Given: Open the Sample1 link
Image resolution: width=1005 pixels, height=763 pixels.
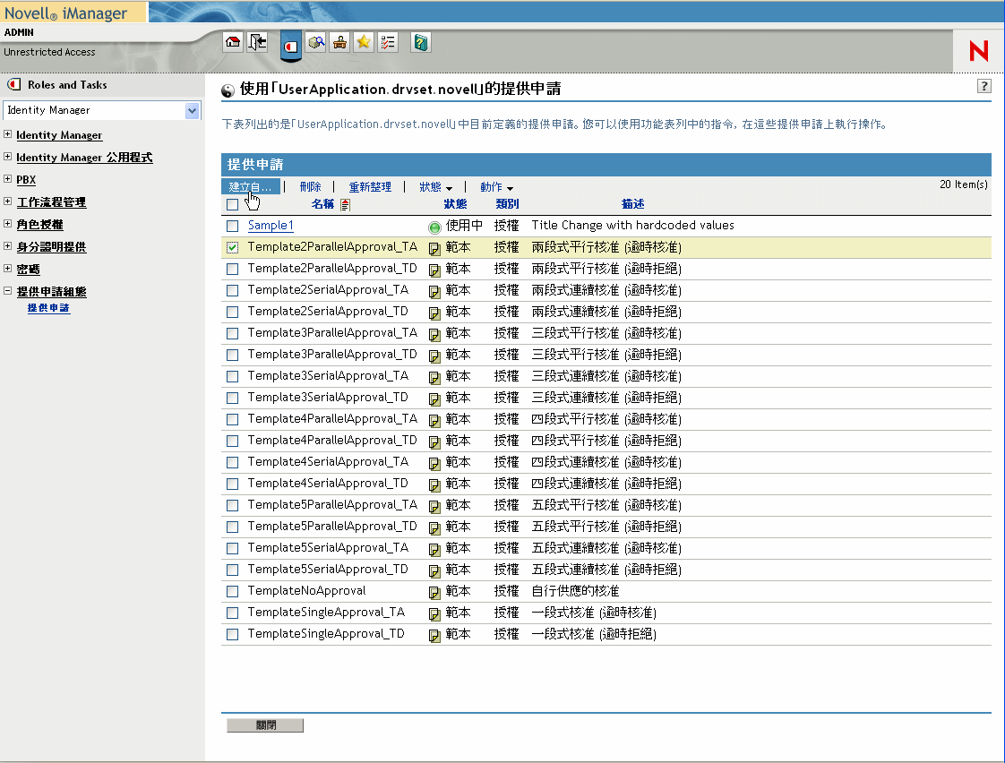Looking at the screenshot, I should [x=271, y=226].
